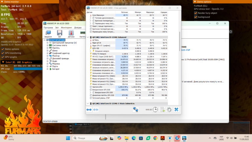The width and height of the screenshot is (252, 142).
Task: Open Microsoft Edge from the taskbar
Action: point(134,138)
